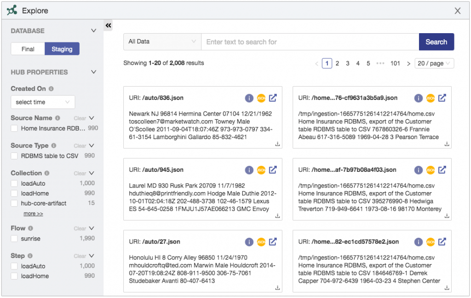Open JSON view for the first home.csv result
The height and width of the screenshot is (298, 471).
430,98
